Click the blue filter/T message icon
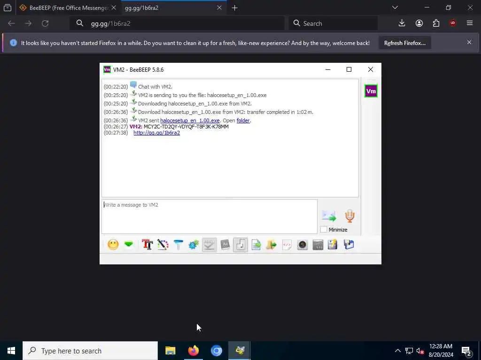The image size is (481, 360). coord(178,245)
